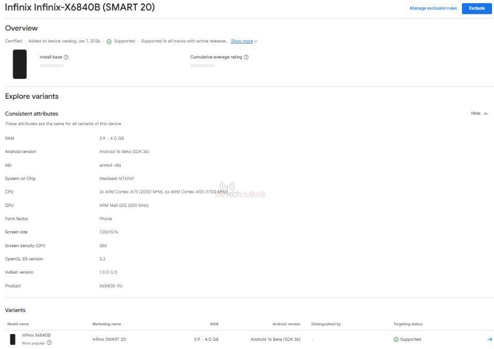Click the Cumulative average rating help icon
This screenshot has width=494, height=349.
pos(246,57)
